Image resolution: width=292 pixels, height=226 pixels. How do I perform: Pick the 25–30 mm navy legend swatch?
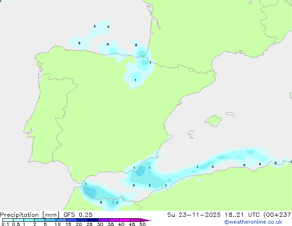[x=93, y=220]
